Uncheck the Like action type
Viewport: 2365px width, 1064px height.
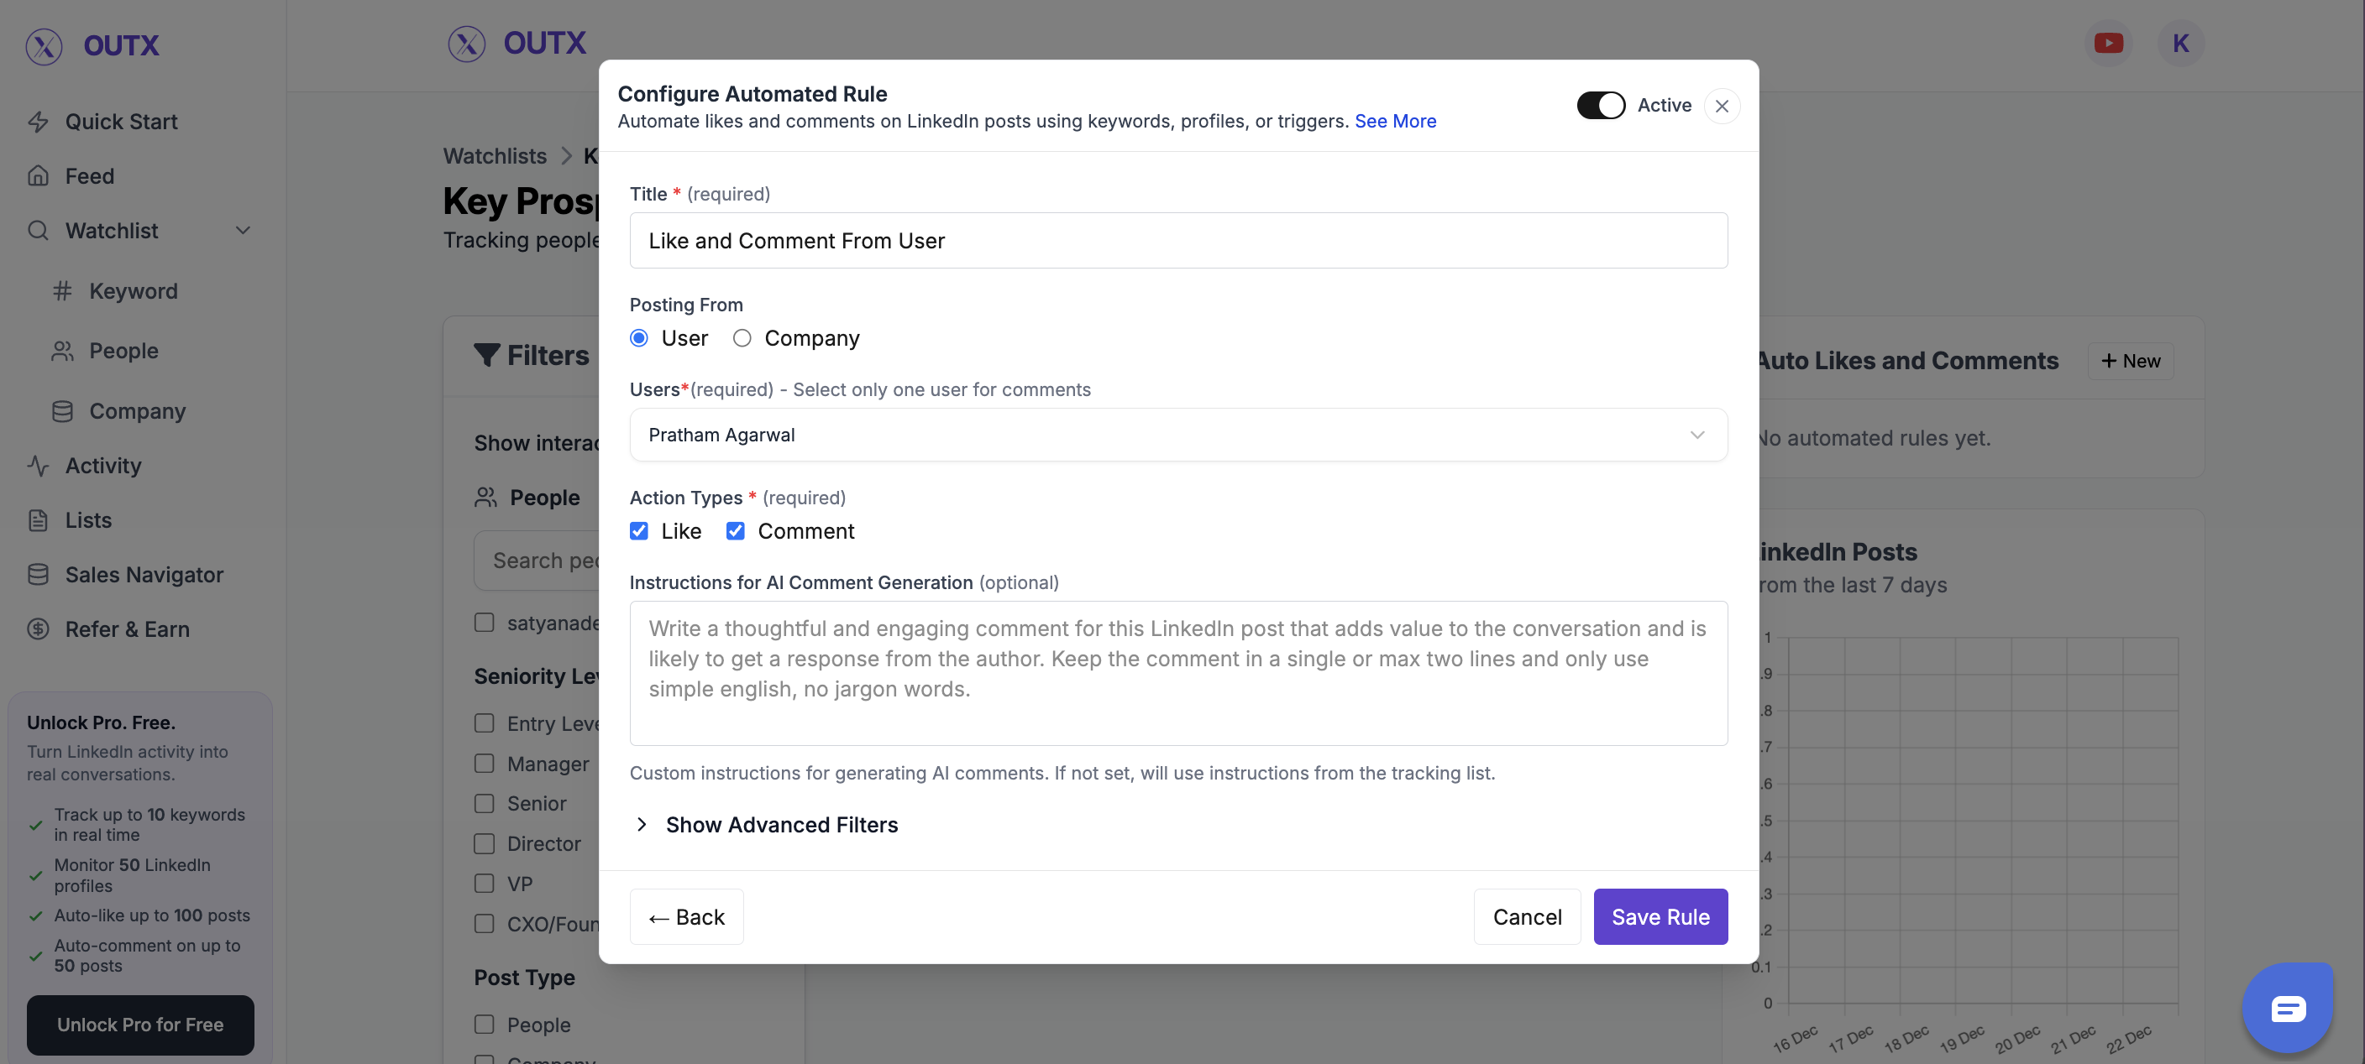639,531
